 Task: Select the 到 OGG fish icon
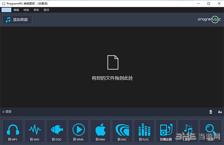pos(57,131)
